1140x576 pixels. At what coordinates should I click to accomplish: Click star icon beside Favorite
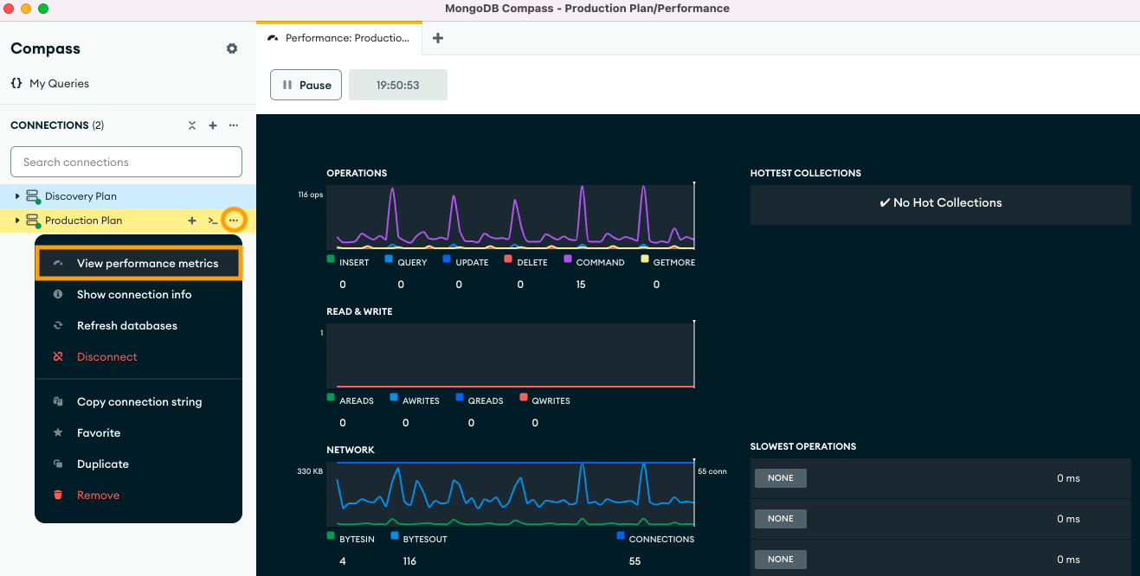[58, 433]
